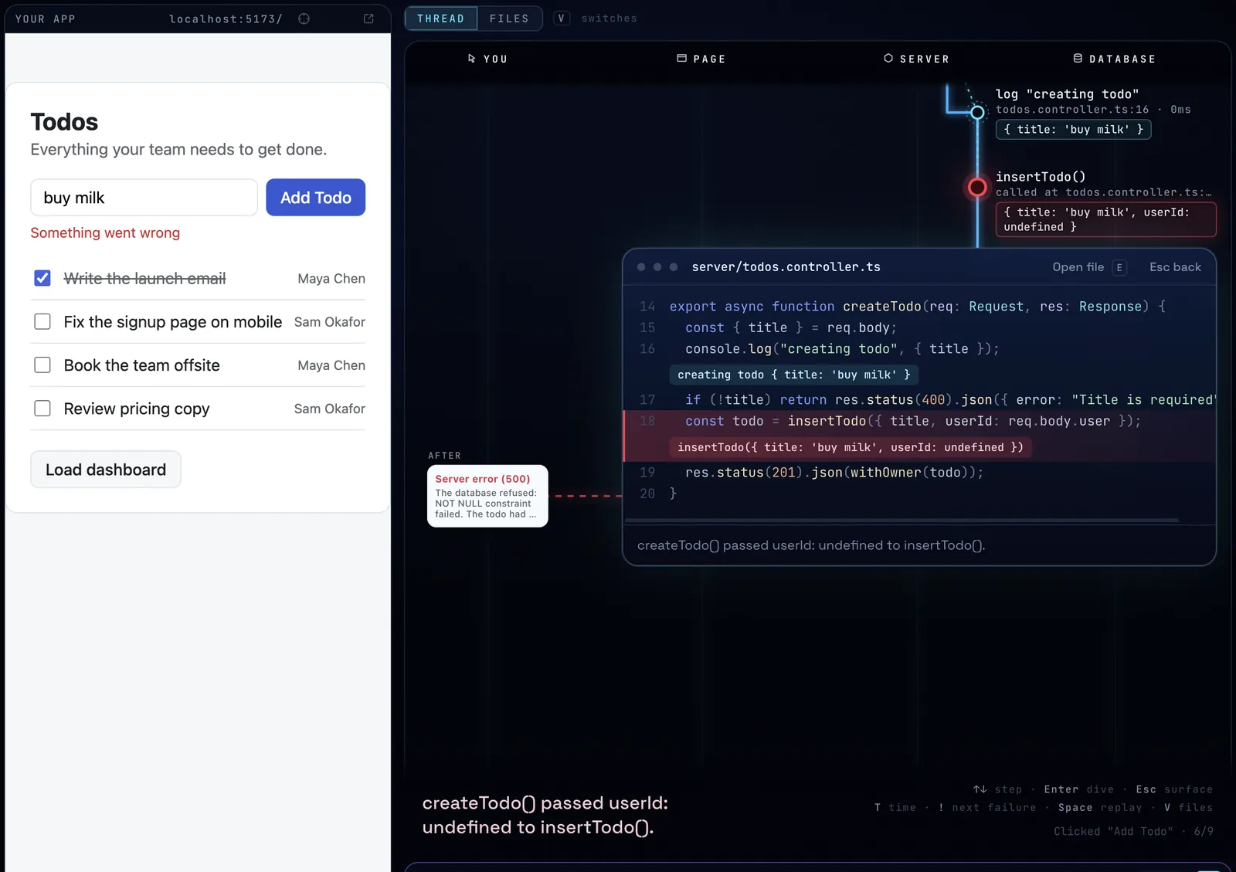The height and width of the screenshot is (872, 1236).
Task: Click the code panel footer summary text
Action: tap(811, 545)
